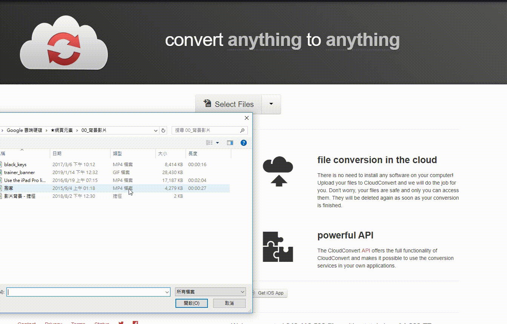This screenshot has width=507, height=324.
Task: Click the 'powerful API' heading
Action: 345,235
